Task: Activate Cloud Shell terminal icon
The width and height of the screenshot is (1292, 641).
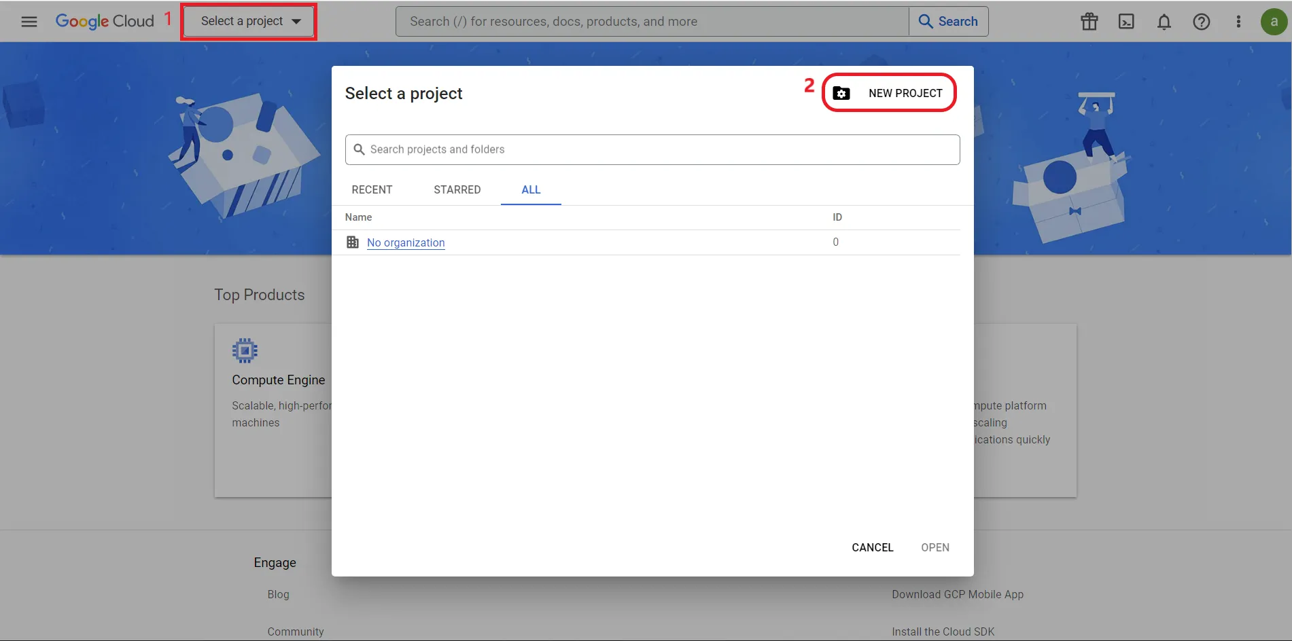Action: point(1126,22)
